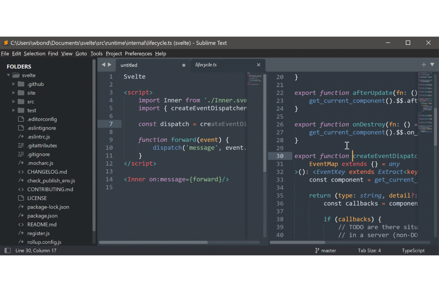Click Tab Size: 4 in the status bar

[x=369, y=250]
